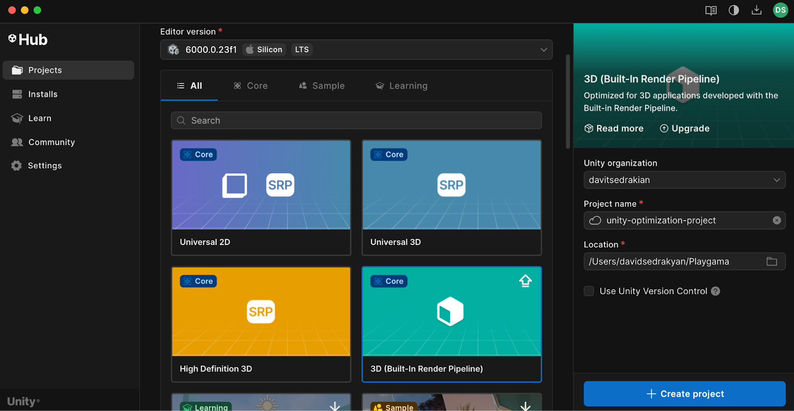Screen dimensions: 794x411
Task: Click the Create project button
Action: [x=684, y=394]
